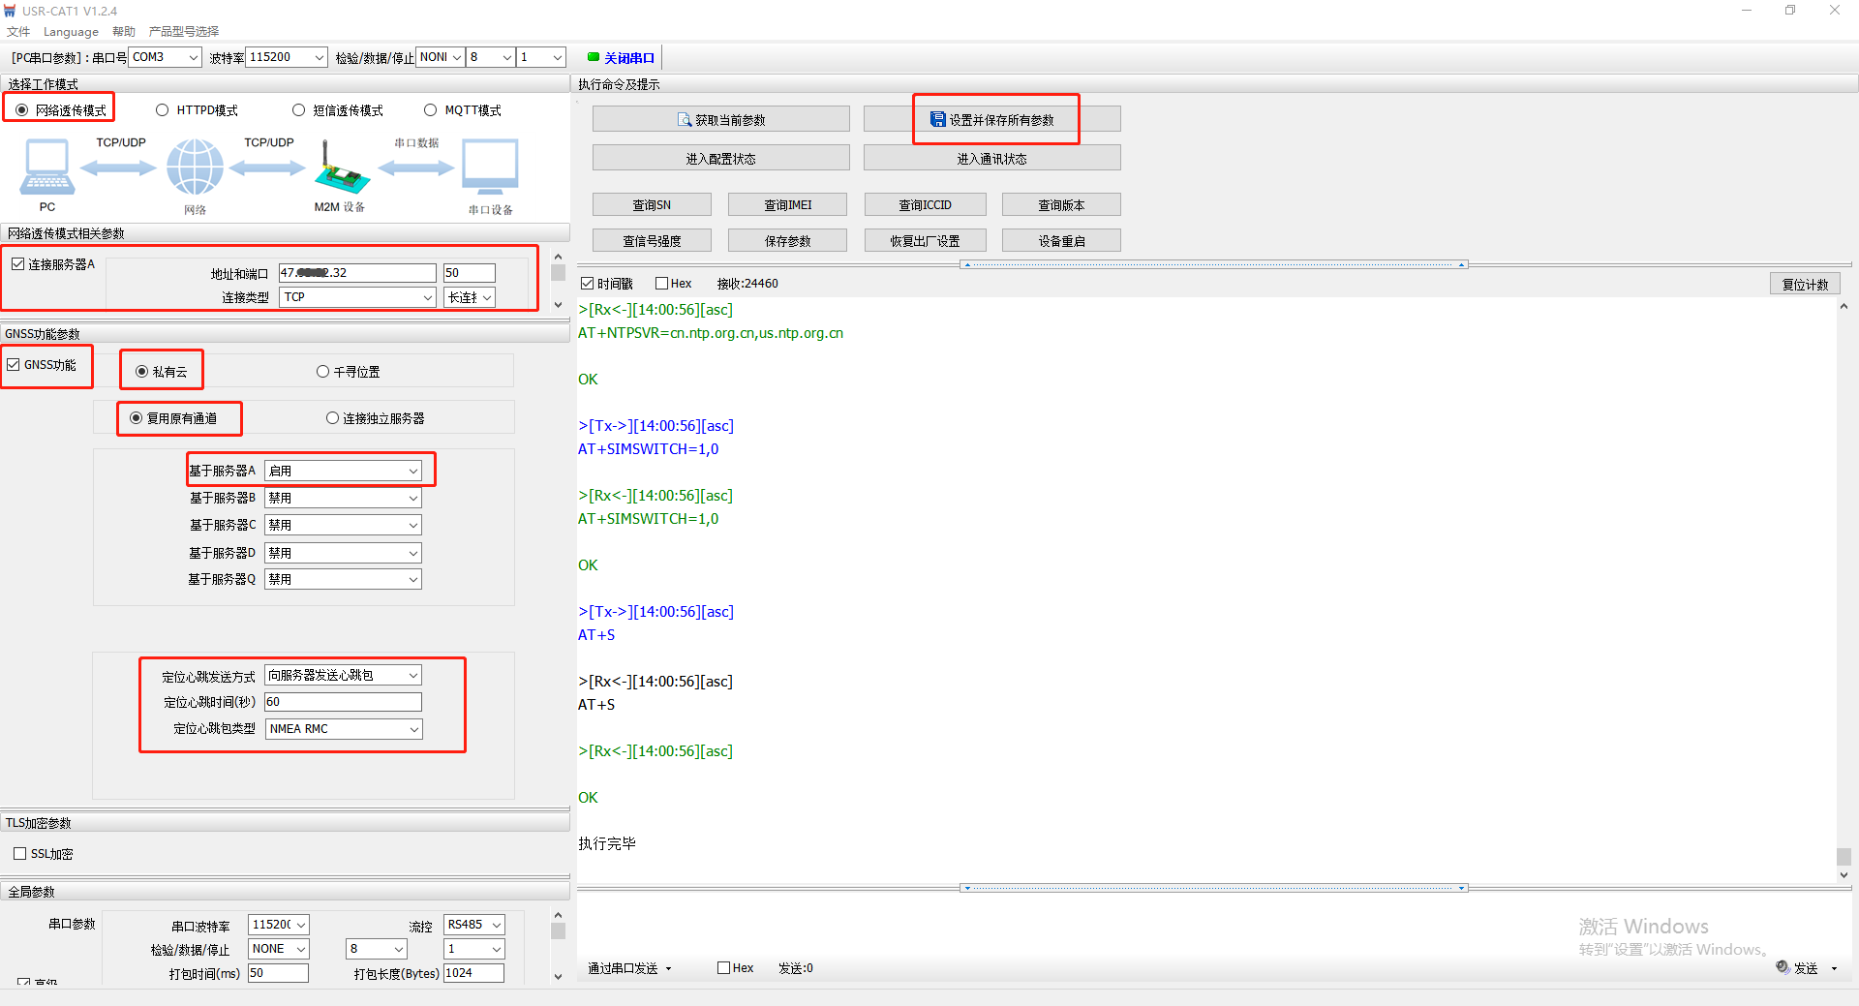Viewport: 1859px width, 1006px height.
Task: Click 设置并保存所有参数 floppy disk icon
Action: (x=937, y=119)
